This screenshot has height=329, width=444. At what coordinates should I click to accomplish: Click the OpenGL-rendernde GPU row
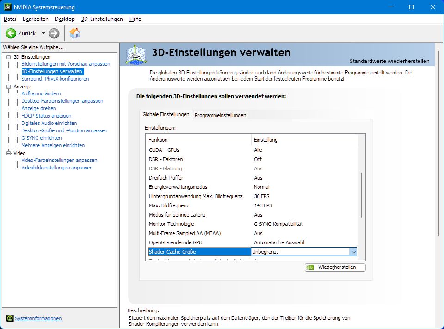[252, 242]
